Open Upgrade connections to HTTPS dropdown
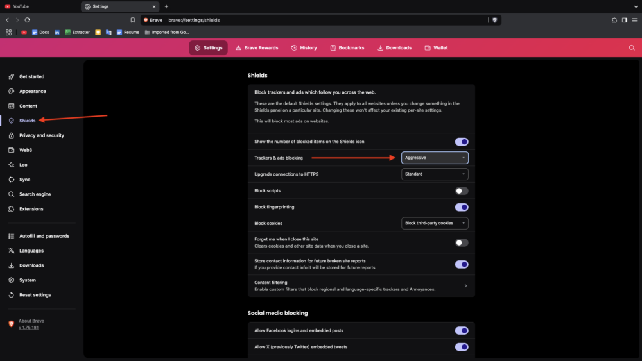The width and height of the screenshot is (642, 361). pyautogui.click(x=435, y=174)
